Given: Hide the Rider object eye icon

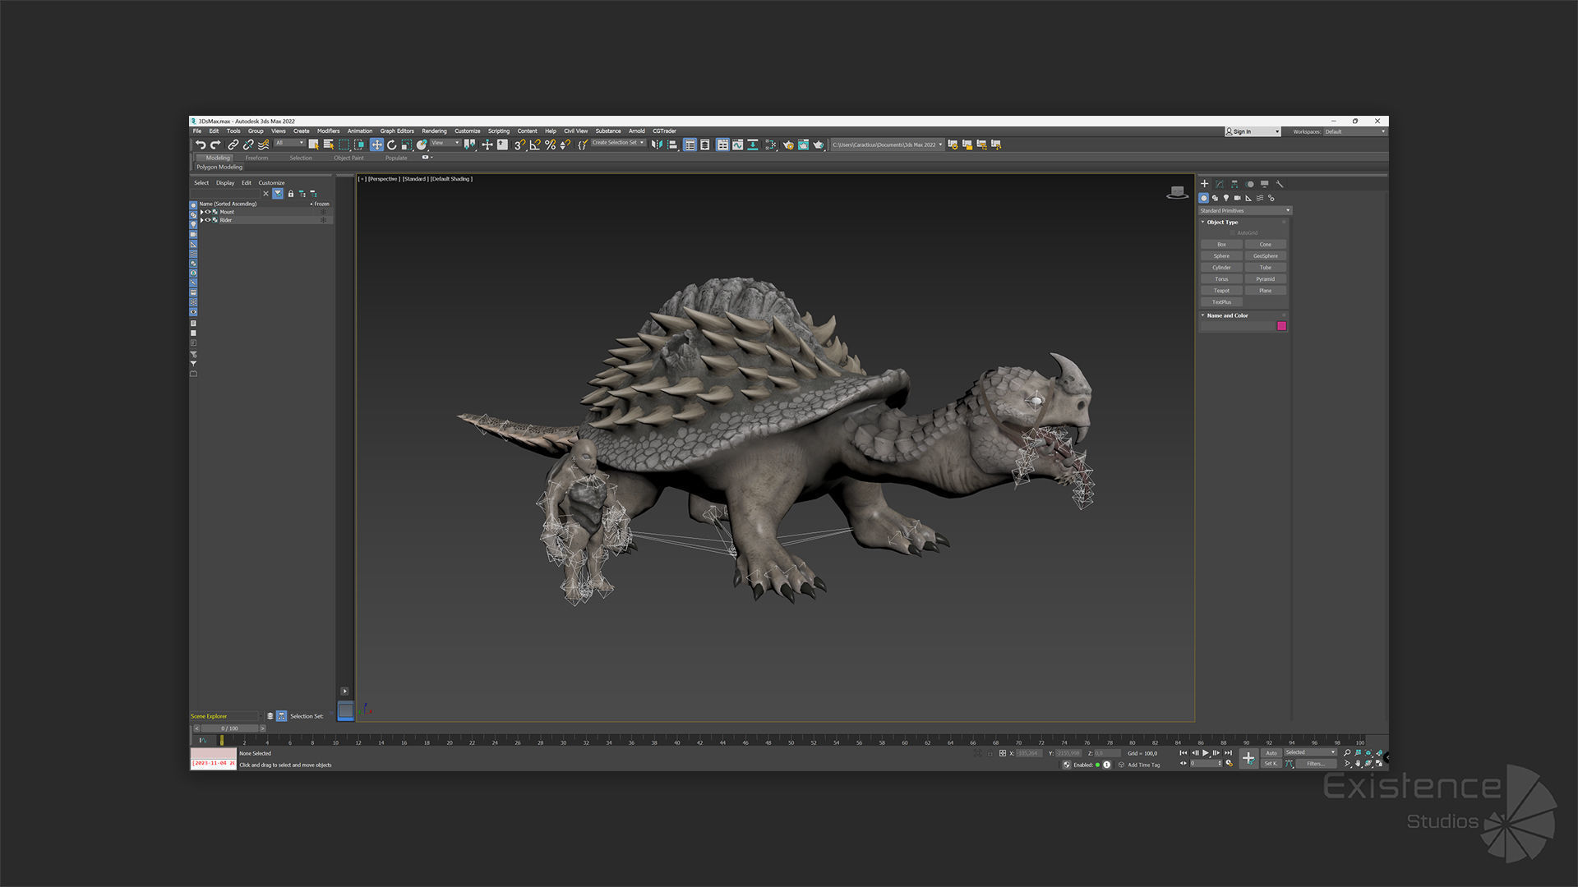Looking at the screenshot, I should pos(208,220).
